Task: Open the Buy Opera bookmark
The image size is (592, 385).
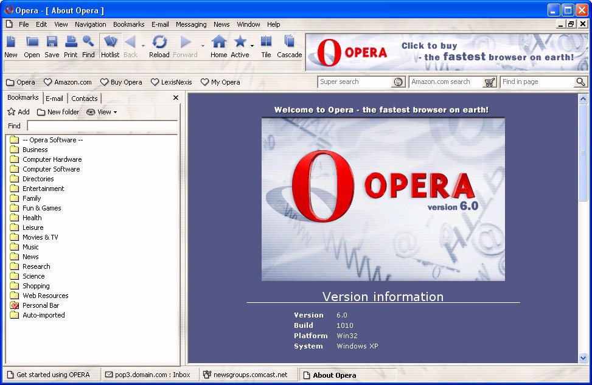Action: [121, 82]
